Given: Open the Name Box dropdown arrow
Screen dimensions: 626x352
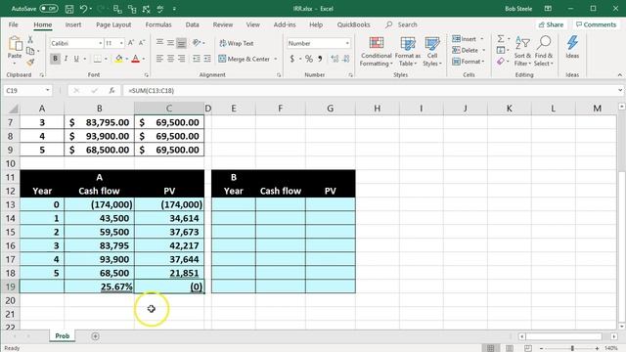Looking at the screenshot, I should coord(48,91).
